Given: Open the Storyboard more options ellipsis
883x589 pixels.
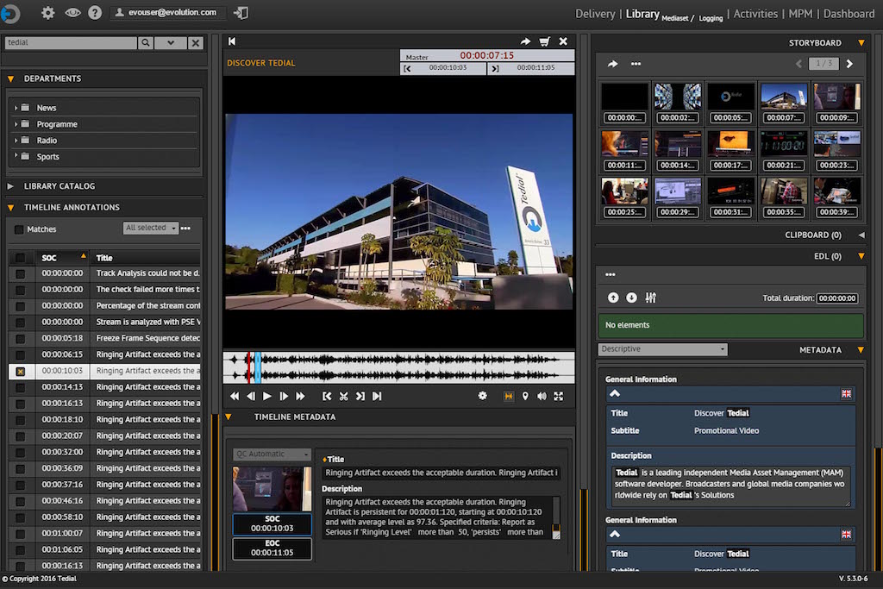Looking at the screenshot, I should click(636, 64).
